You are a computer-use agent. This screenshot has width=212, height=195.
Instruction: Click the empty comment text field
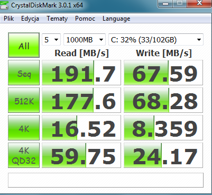point(106,180)
